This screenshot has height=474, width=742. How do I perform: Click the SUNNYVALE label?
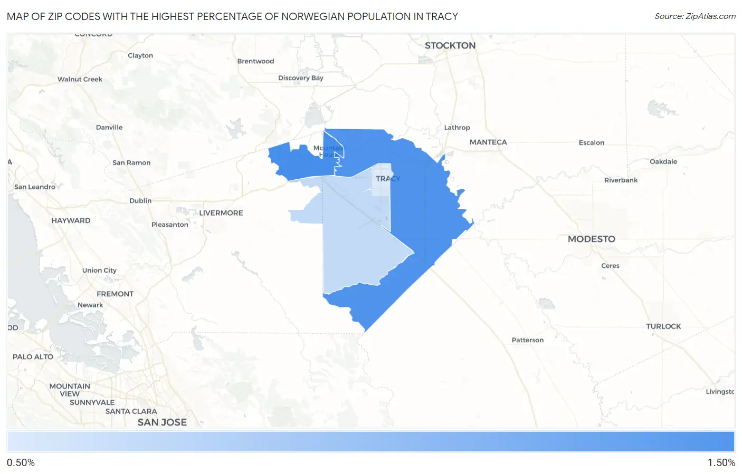[92, 402]
